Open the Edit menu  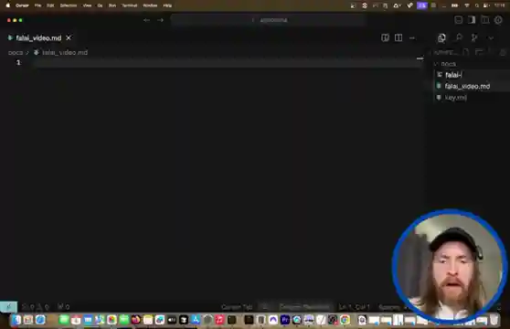click(50, 5)
